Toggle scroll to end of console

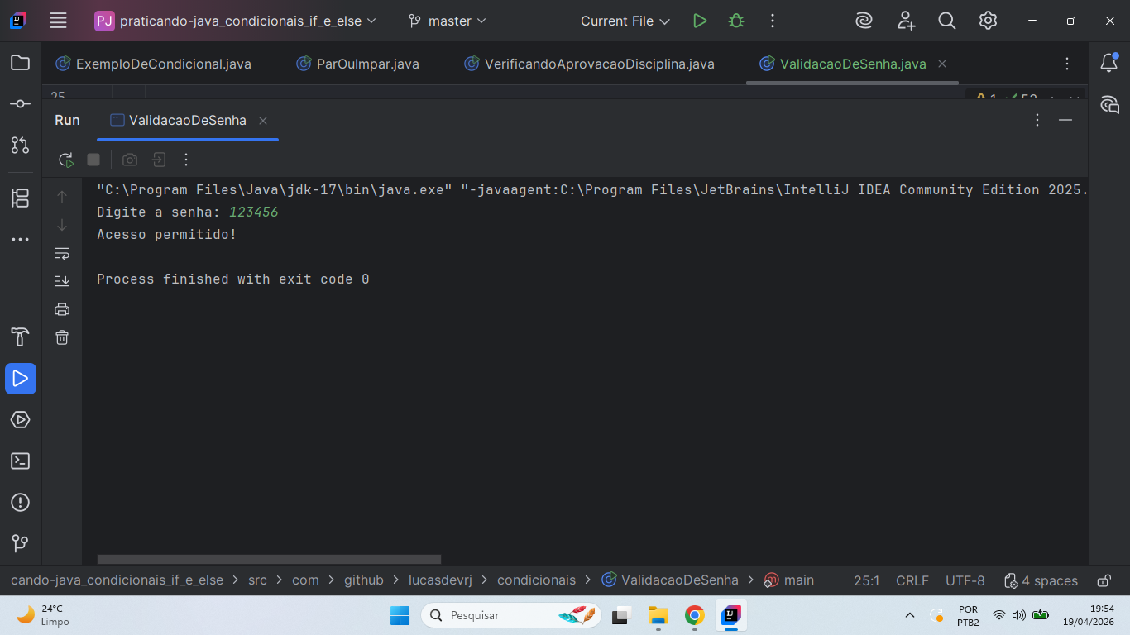(62, 281)
